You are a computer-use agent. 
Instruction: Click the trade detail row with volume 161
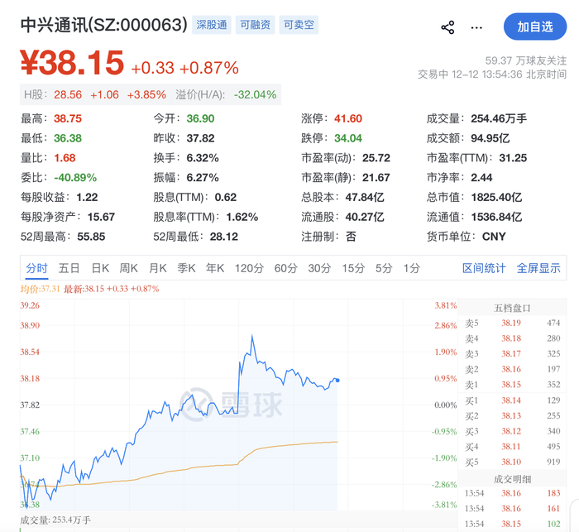coord(513,509)
